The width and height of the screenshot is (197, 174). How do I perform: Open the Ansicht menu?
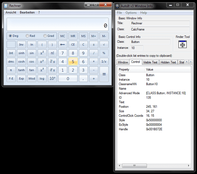[11, 12]
